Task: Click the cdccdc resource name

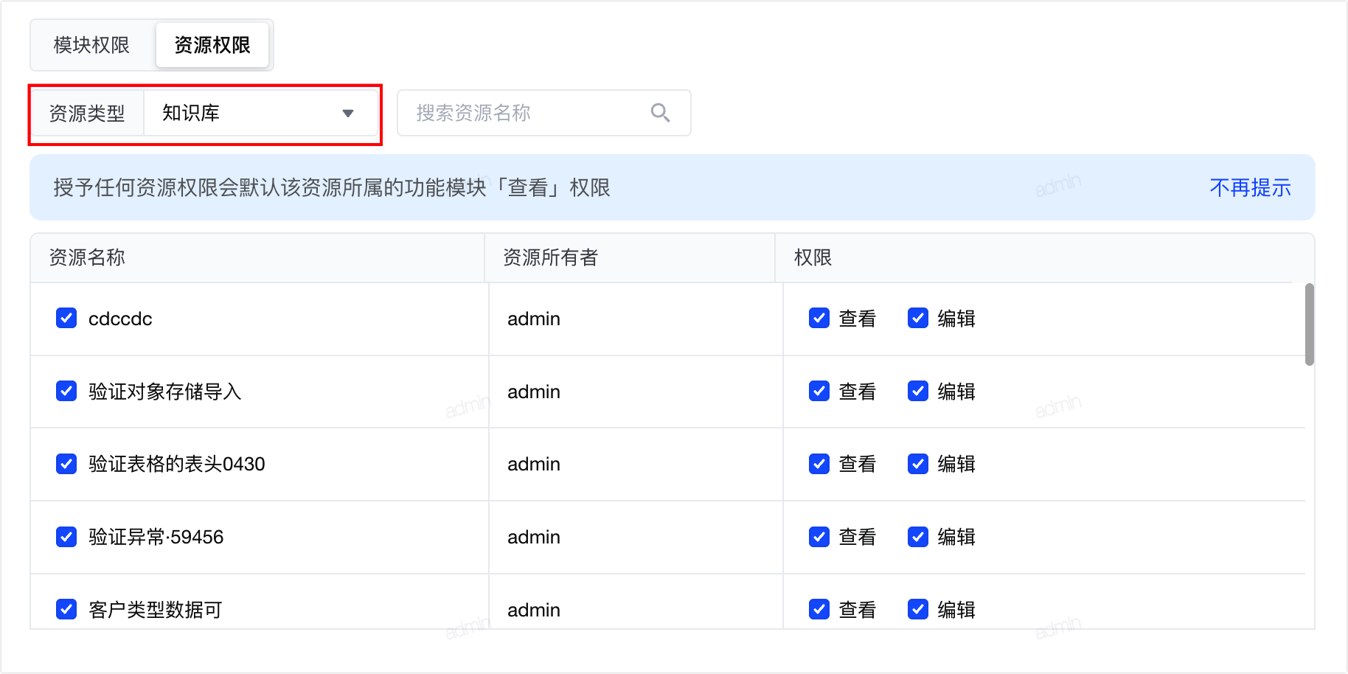Action: [x=120, y=319]
